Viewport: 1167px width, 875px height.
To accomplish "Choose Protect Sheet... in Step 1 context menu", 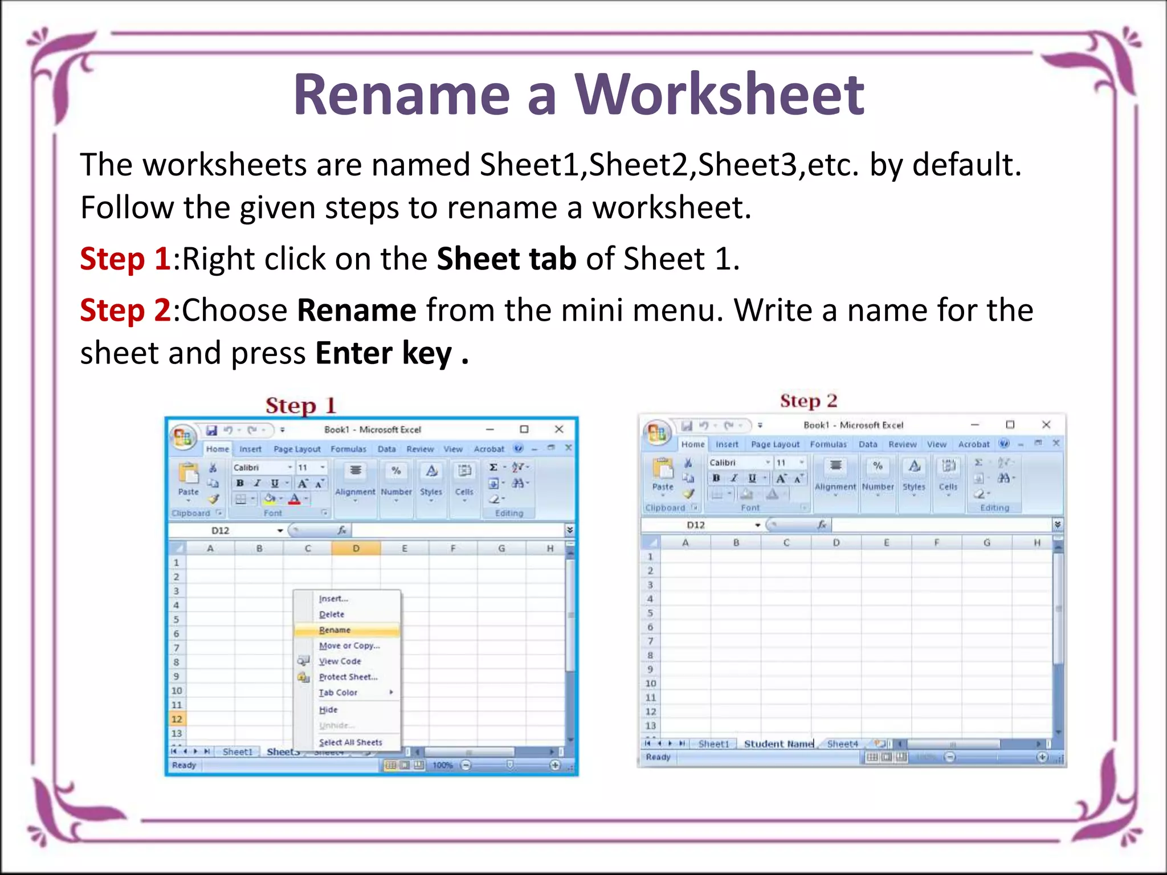I will click(348, 677).
